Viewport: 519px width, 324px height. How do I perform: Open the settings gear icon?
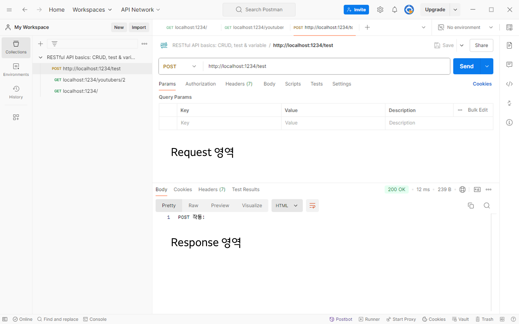(380, 10)
